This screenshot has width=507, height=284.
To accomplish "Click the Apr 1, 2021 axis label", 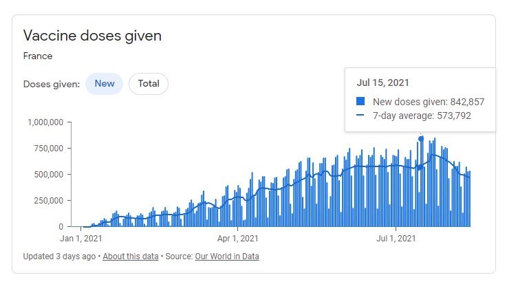I will click(x=237, y=239).
